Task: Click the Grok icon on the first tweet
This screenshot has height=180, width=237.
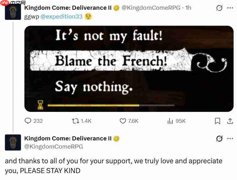Action: pos(219,8)
